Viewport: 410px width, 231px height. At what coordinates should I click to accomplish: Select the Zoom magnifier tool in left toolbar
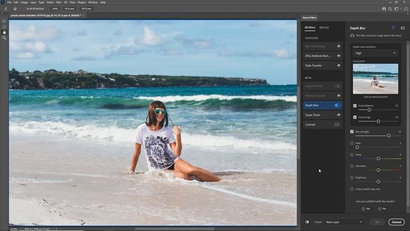pyautogui.click(x=4, y=38)
